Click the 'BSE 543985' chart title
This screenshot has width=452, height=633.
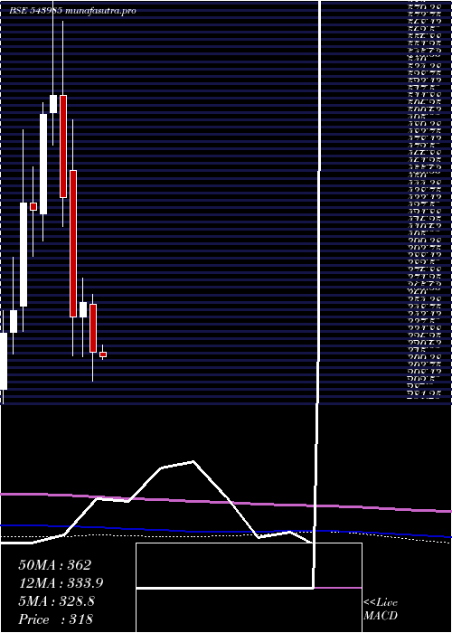35,11
